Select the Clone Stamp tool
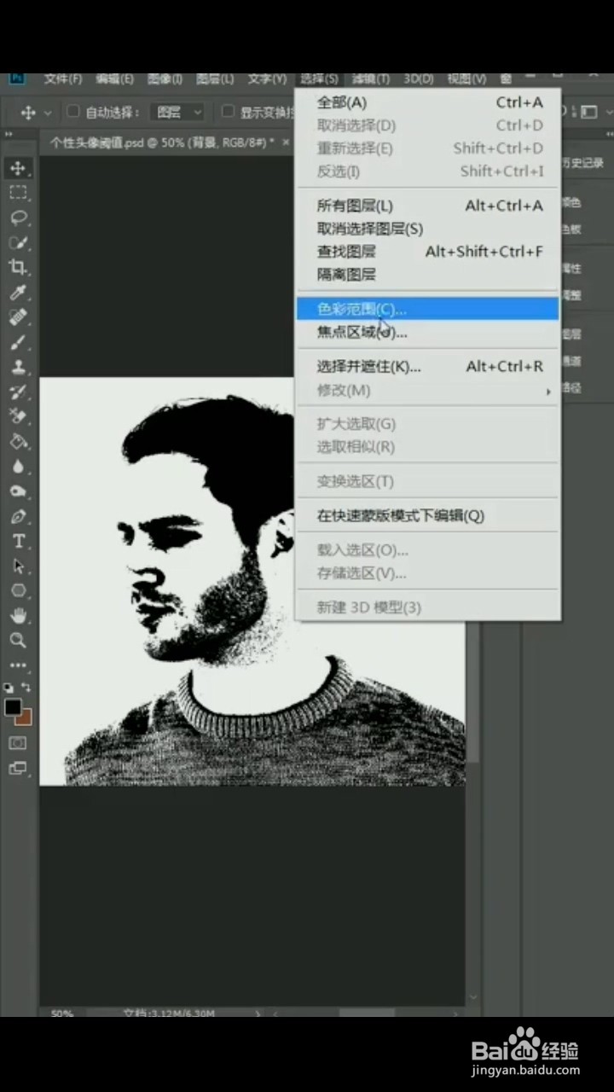 tap(18, 367)
